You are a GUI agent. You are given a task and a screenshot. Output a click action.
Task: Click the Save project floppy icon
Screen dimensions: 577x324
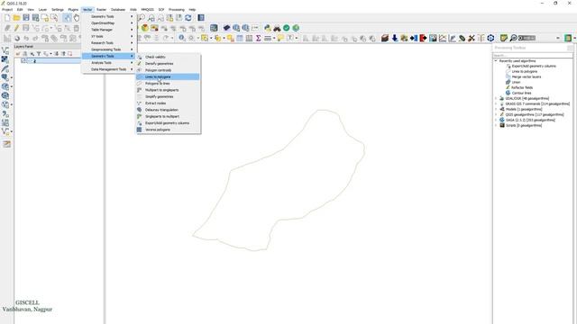click(x=26, y=18)
